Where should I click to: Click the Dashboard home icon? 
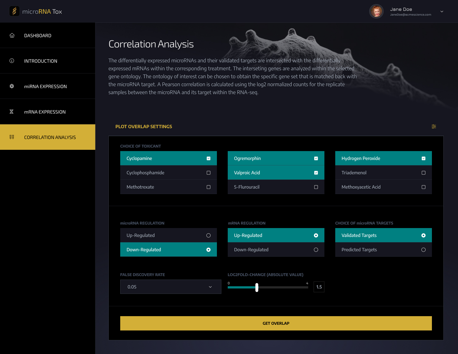12,35
